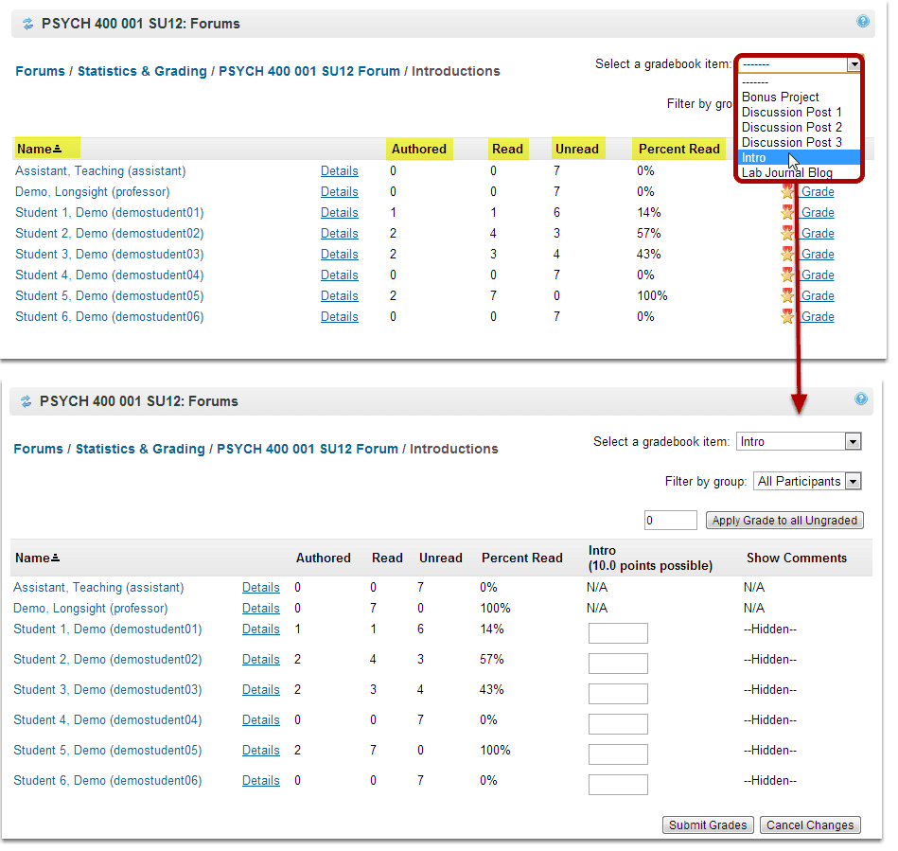Open the help icon in bottom panel
898x851 pixels.
coord(861,399)
